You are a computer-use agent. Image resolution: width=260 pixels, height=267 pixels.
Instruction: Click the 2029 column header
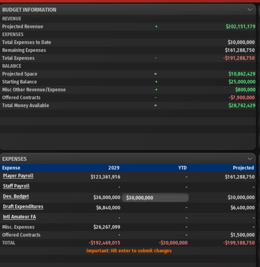[x=114, y=168]
